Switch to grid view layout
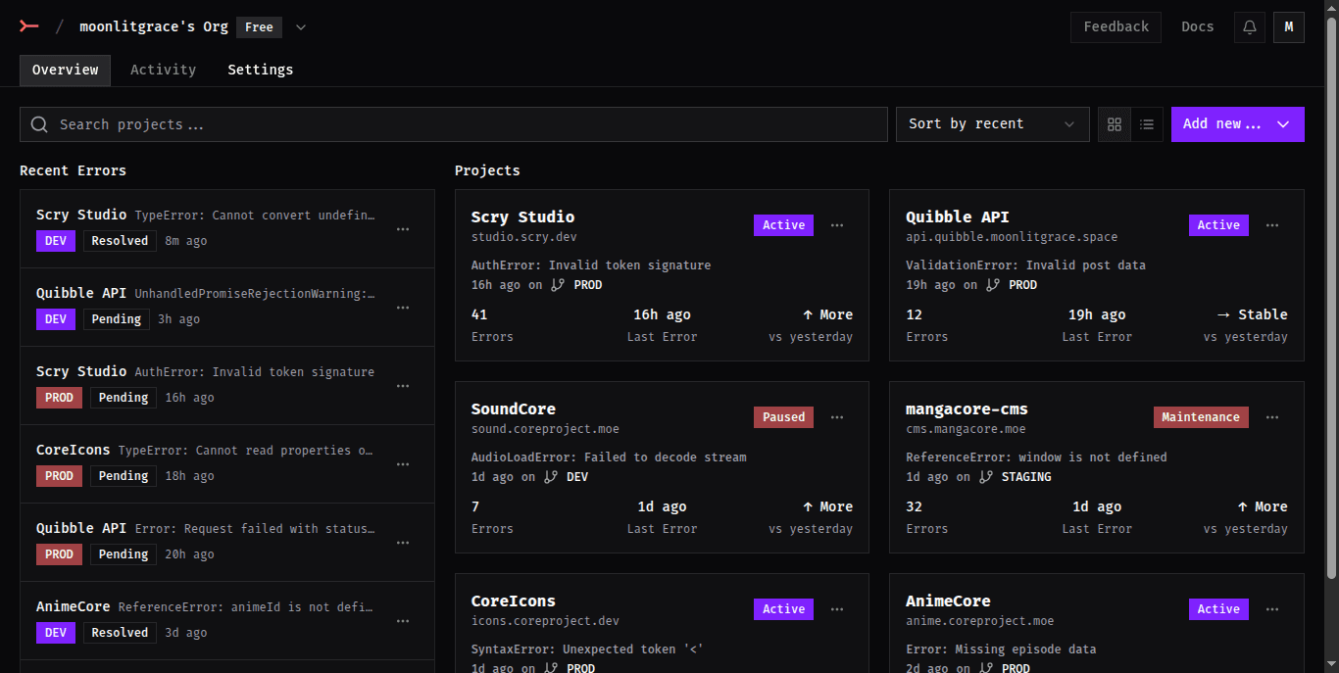 [1115, 124]
